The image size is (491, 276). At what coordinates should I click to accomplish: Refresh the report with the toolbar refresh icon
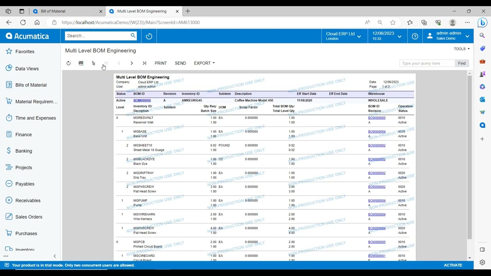[x=68, y=63]
